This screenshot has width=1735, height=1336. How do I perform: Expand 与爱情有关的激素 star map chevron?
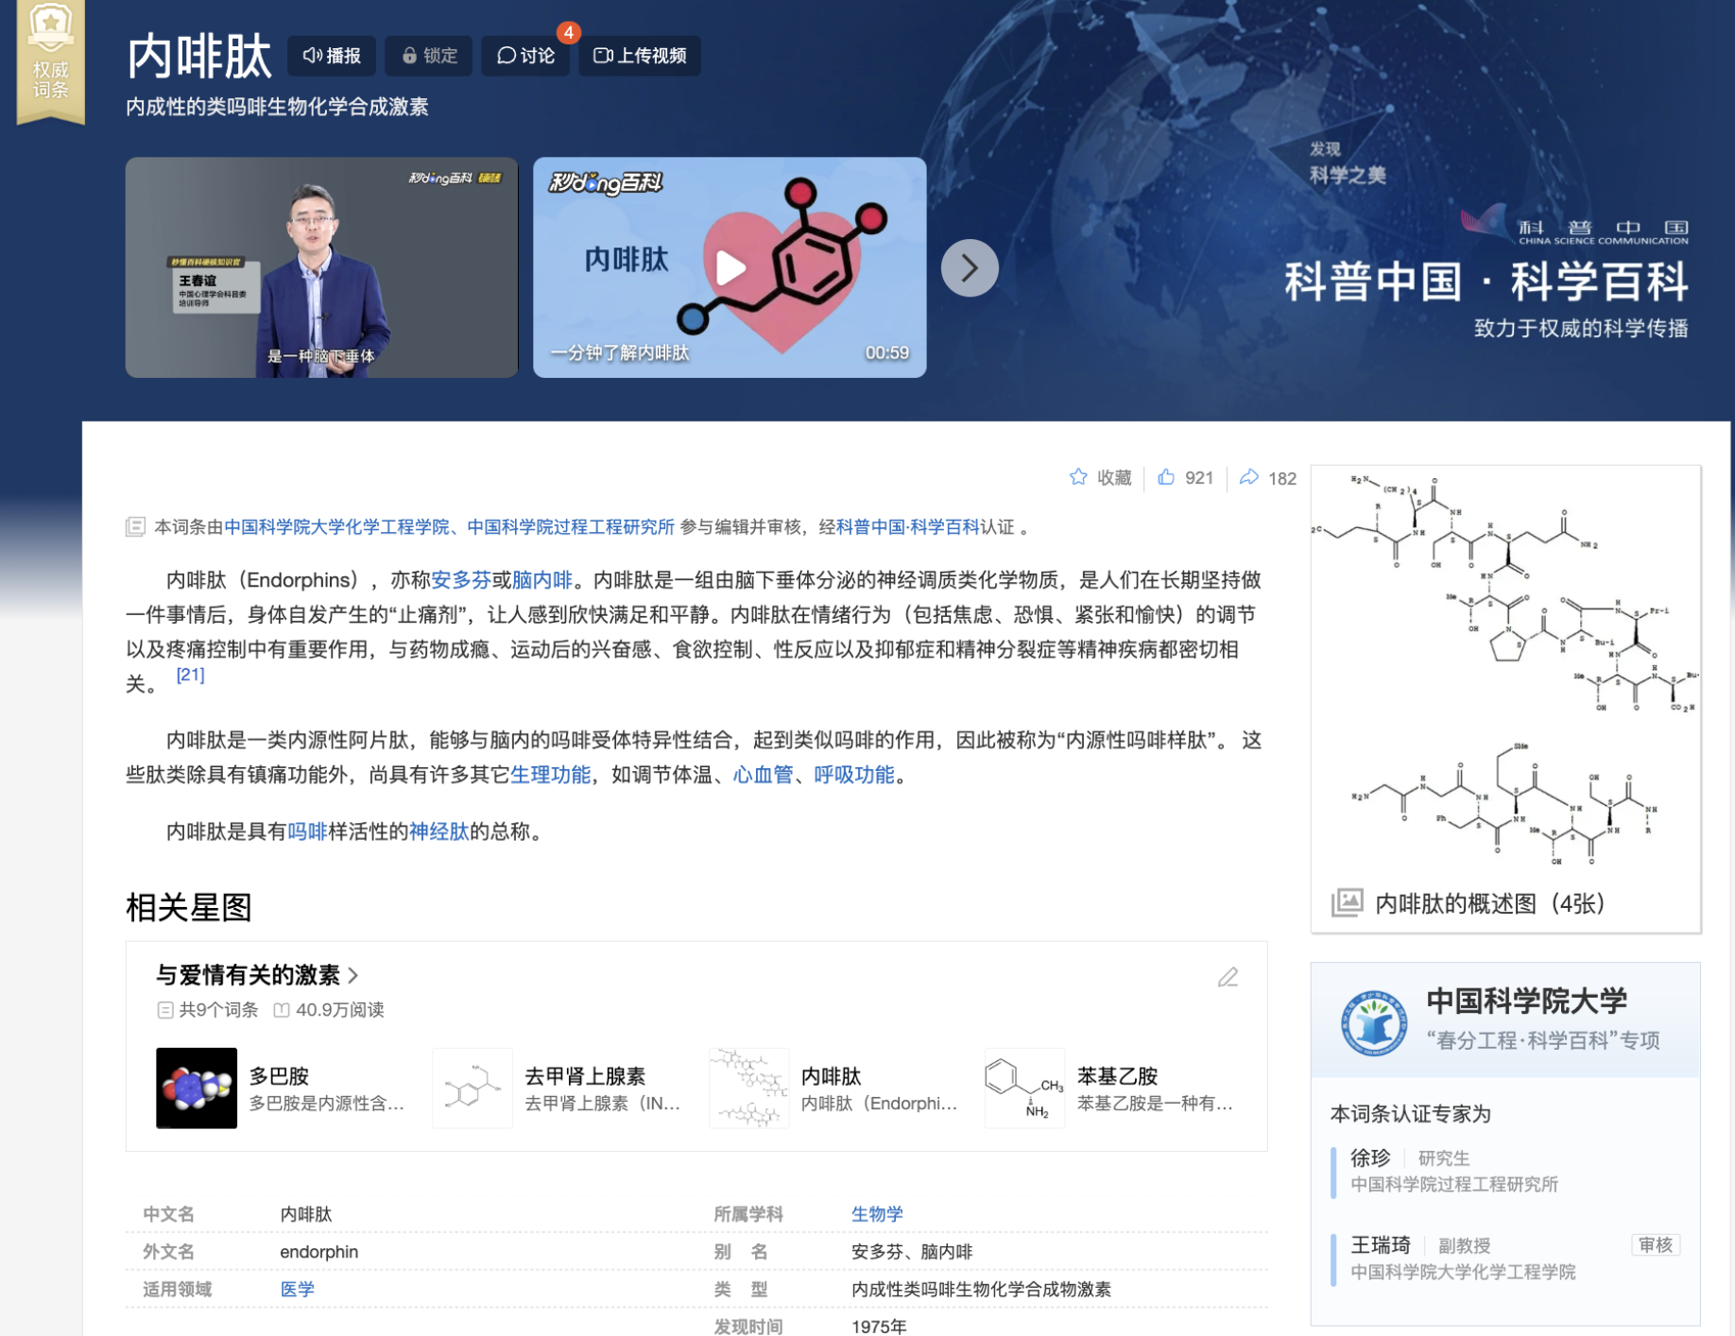pyautogui.click(x=353, y=975)
